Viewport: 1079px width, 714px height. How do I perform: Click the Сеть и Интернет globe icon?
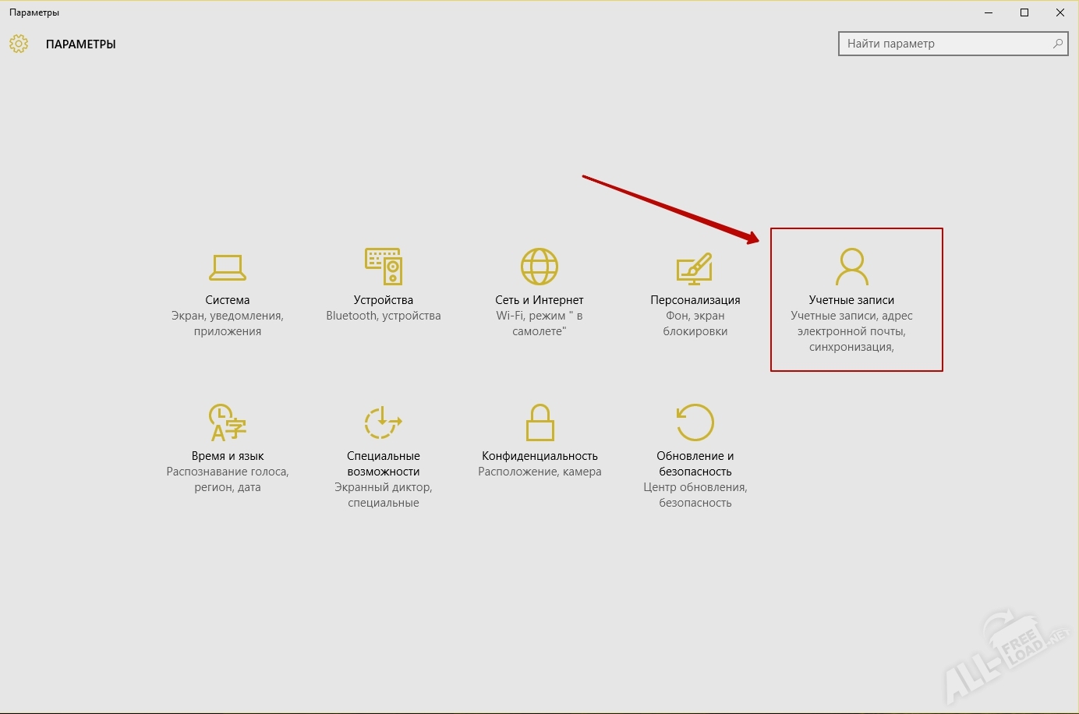tap(539, 267)
